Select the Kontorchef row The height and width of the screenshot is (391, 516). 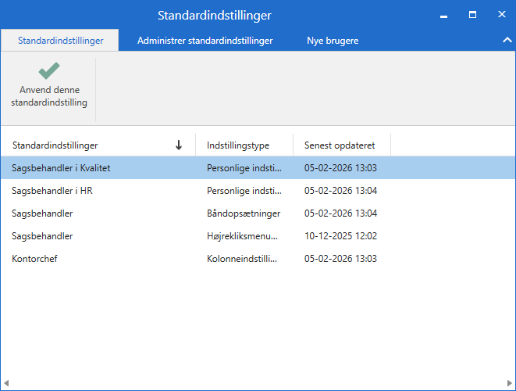258,259
